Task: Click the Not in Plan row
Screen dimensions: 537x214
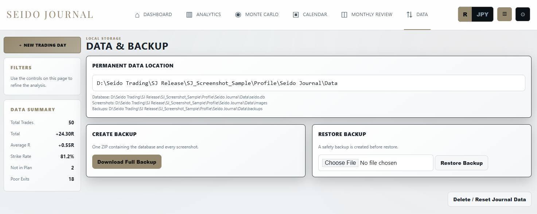Action: coord(42,168)
